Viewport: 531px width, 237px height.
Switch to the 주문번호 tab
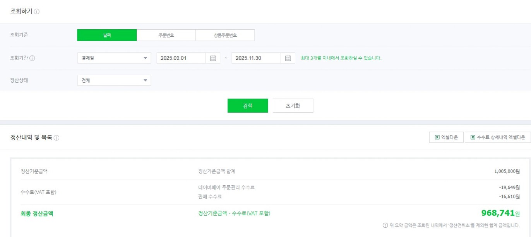point(166,35)
